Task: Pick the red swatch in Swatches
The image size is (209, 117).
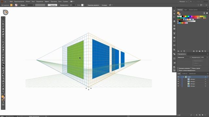Action: click(184, 17)
